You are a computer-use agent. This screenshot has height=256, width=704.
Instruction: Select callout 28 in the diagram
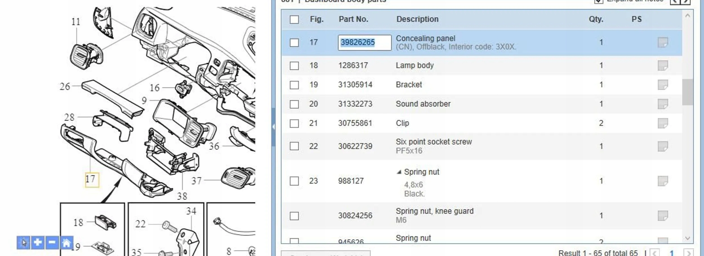69,117
